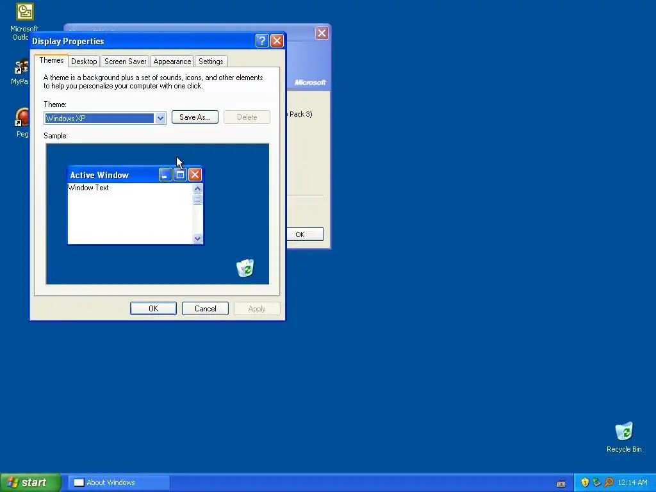Open the Start menu

click(x=31, y=482)
